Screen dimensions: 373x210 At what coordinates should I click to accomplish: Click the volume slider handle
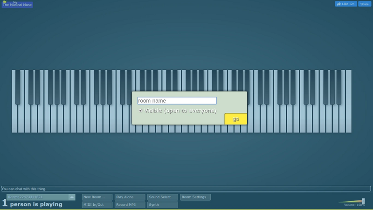tap(363, 201)
